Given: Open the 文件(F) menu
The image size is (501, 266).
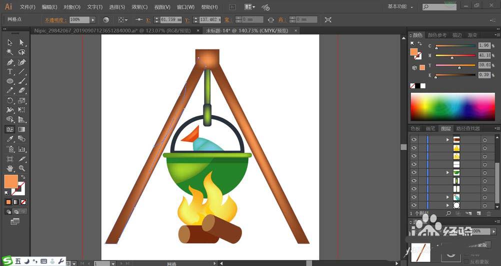Looking at the screenshot, I should (x=27, y=6).
